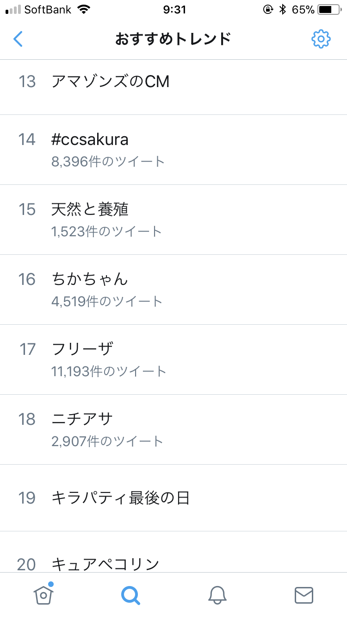The width and height of the screenshot is (347, 618).
Task: Tap the おすすめトレンド title
Action: 173,39
